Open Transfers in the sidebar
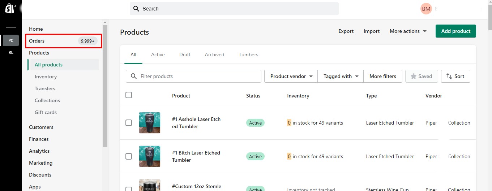 point(45,88)
